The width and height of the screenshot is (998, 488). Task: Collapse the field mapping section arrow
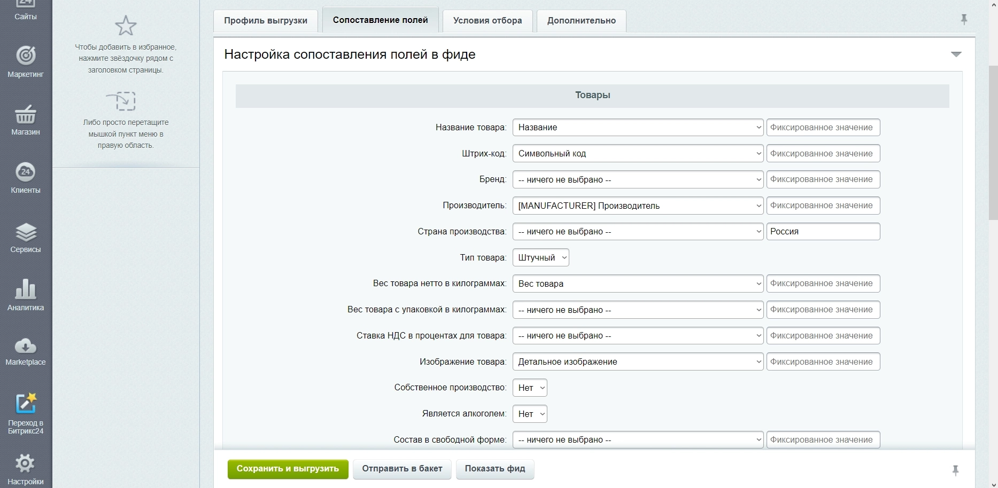[x=956, y=54]
